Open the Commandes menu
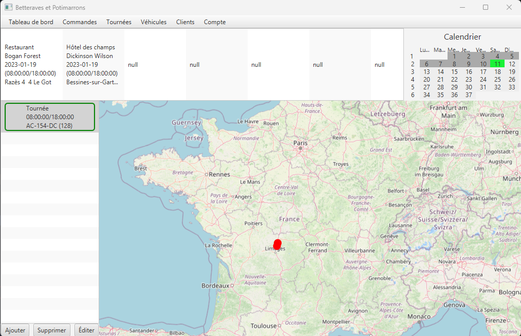 pyautogui.click(x=80, y=22)
